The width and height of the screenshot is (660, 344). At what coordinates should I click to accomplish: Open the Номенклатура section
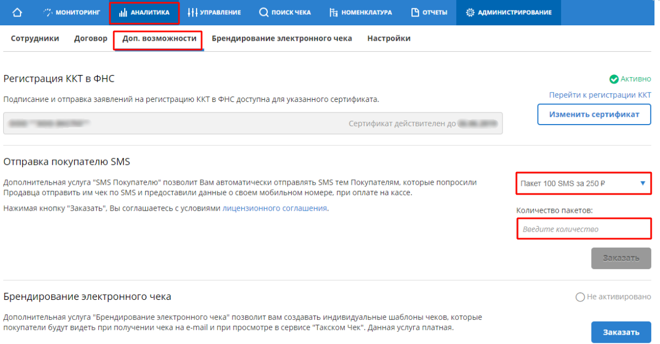click(361, 13)
